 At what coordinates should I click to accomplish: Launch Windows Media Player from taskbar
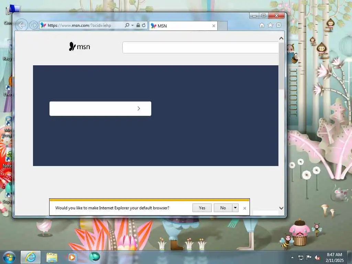(72, 257)
